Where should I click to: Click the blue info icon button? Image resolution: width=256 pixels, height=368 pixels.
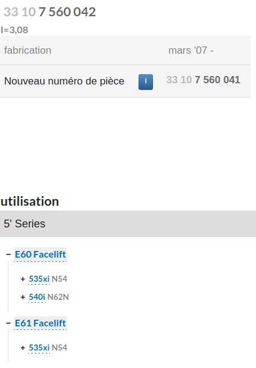point(146,82)
